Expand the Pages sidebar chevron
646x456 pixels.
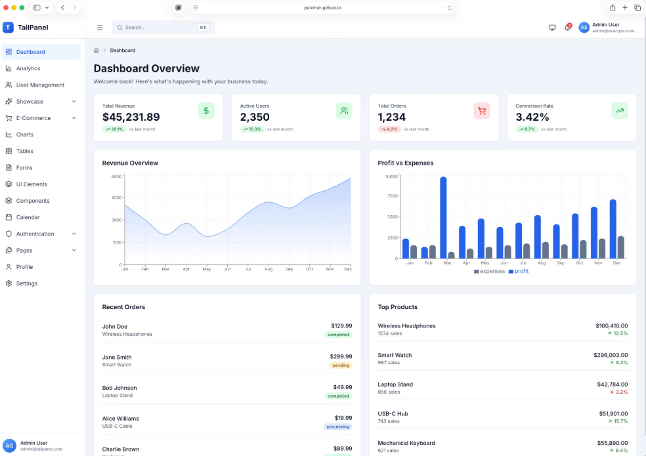74,250
